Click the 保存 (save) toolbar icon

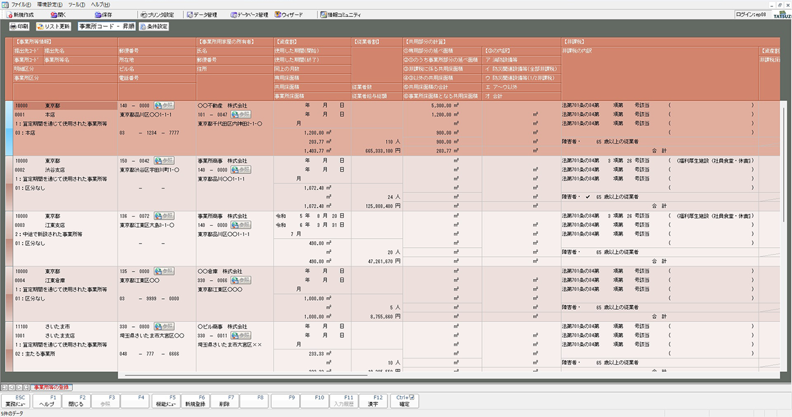click(x=103, y=15)
